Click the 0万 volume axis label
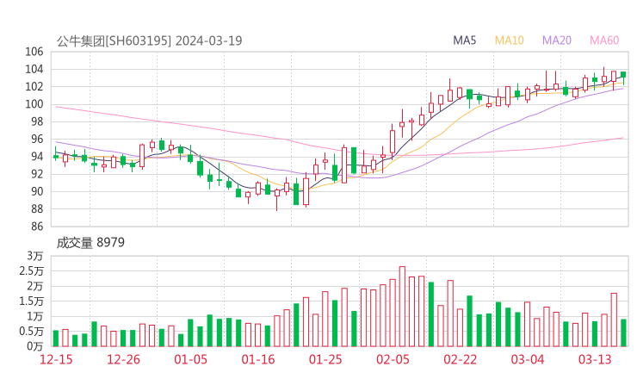Screen dimensions: 637x379 click(x=35, y=346)
